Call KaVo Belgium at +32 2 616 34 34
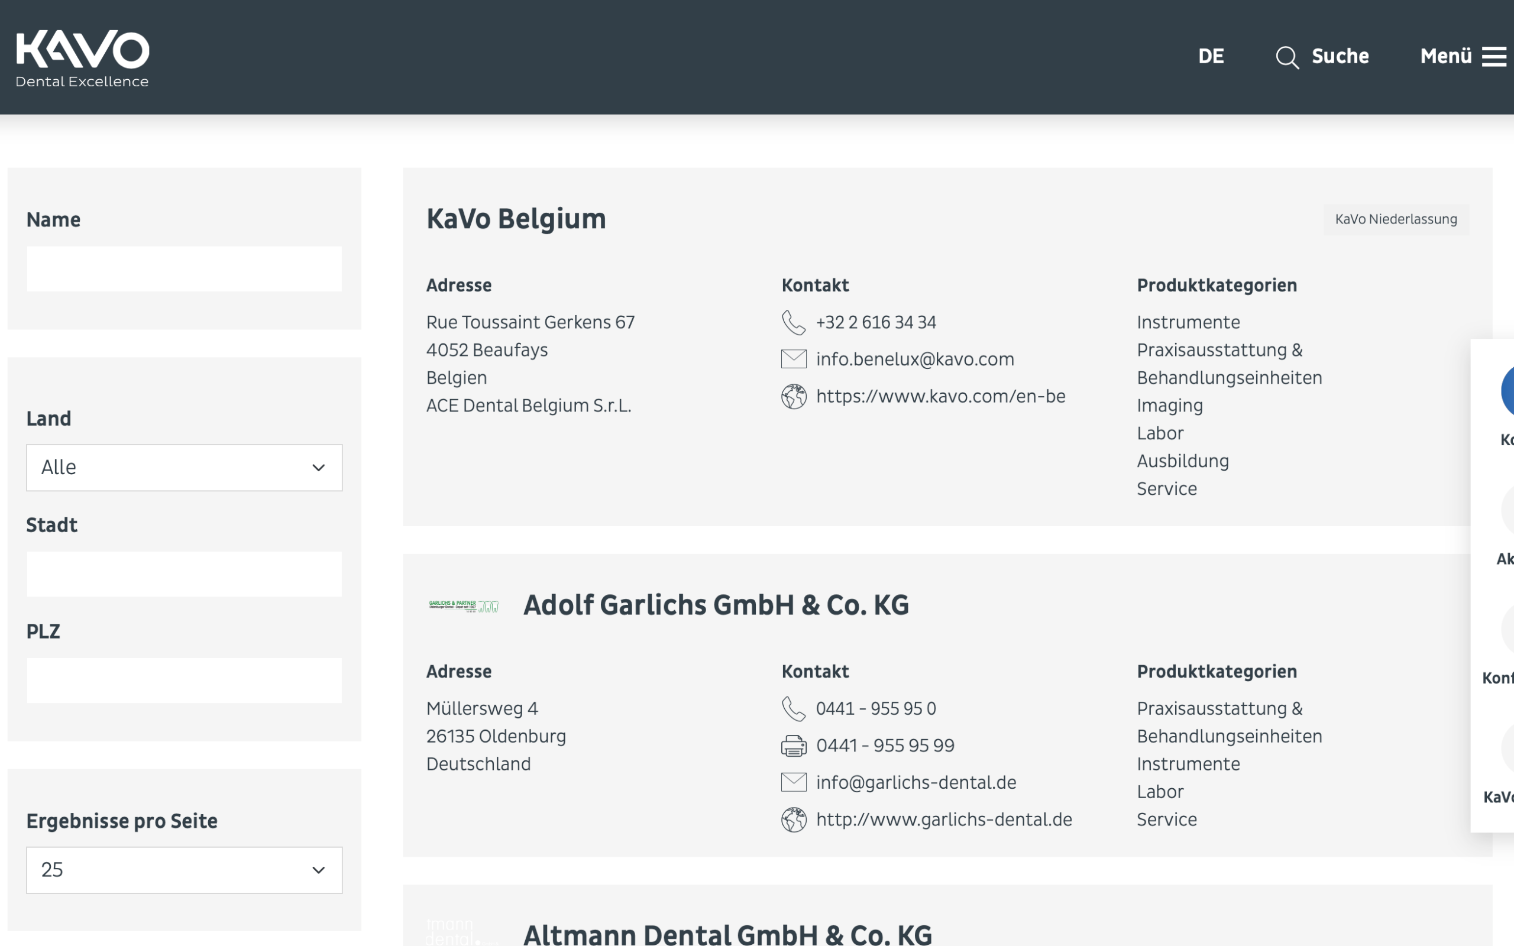1514x946 pixels. [x=876, y=322]
